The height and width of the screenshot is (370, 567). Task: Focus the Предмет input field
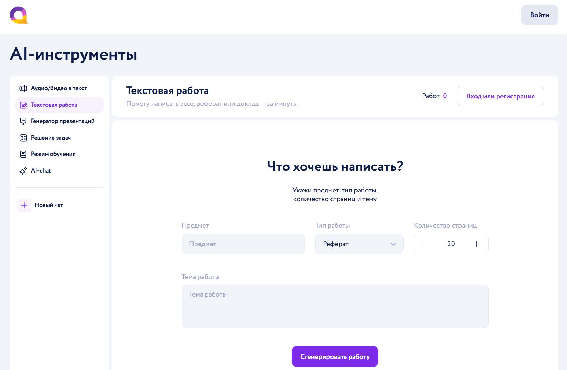click(243, 244)
